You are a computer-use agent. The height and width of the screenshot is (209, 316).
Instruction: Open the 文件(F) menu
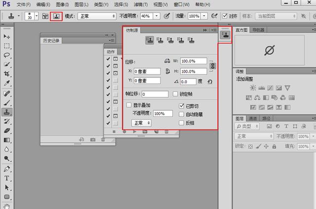24,4
